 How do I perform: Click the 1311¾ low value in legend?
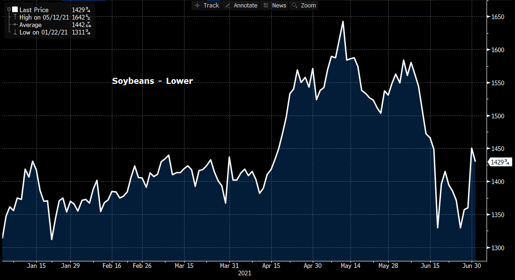[81, 32]
